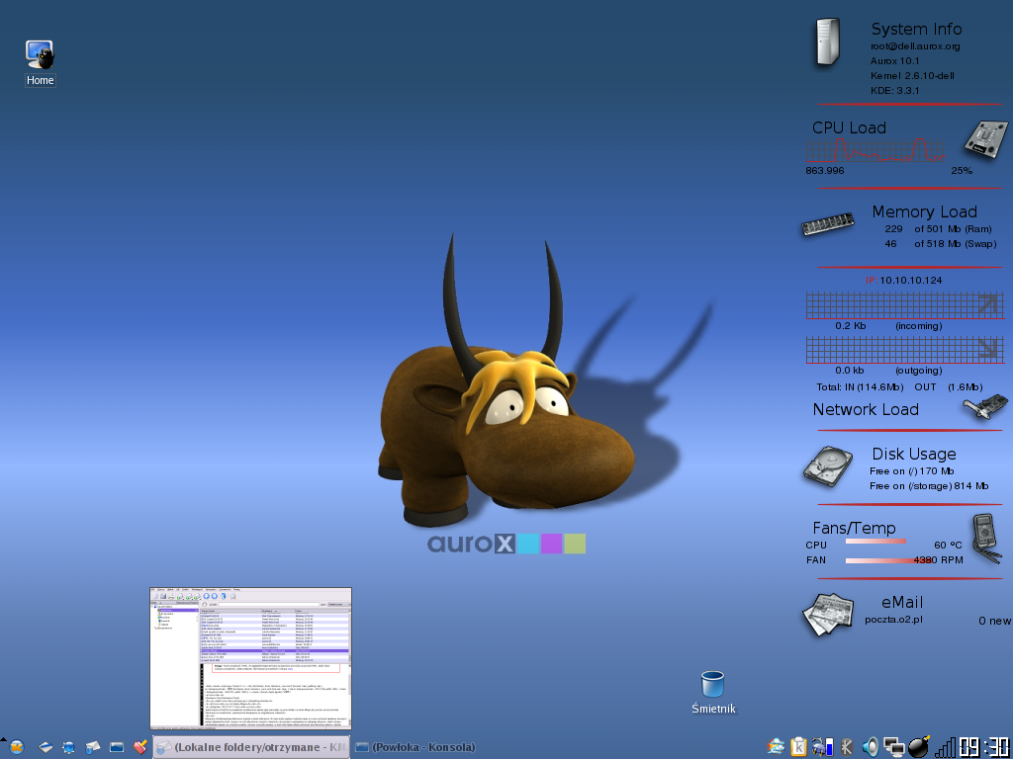Click the 'KDE: 3.3.1' text
The image size is (1013, 759).
coord(894,90)
